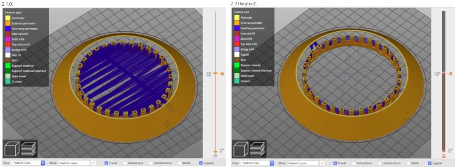Open right View dropdown showing Feature type
The image size is (458, 167).
click(x=257, y=163)
